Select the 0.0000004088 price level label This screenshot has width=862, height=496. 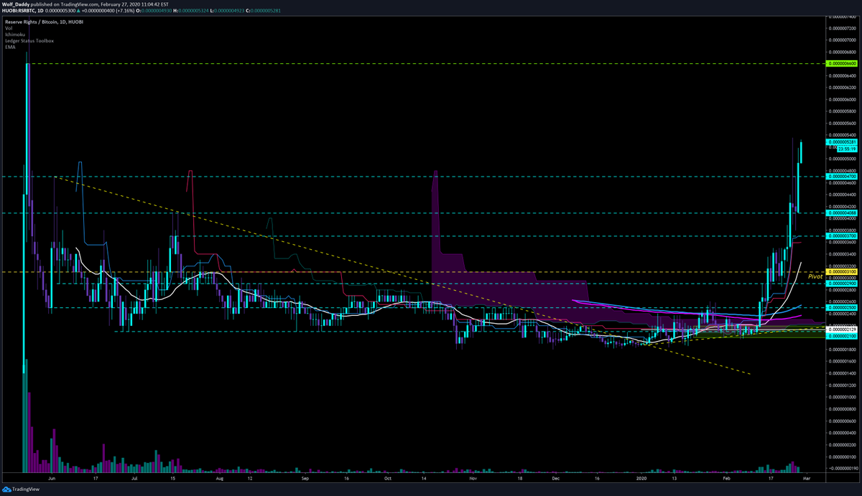pos(842,212)
